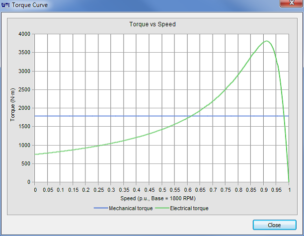The width and height of the screenshot is (304, 236).
Task: Click the 0.65 tick on speed axis
Action: [200, 190]
